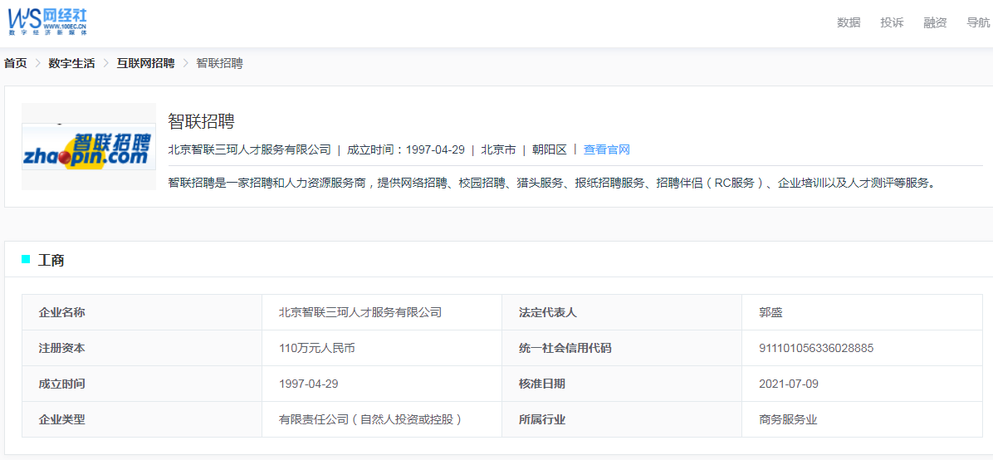Click the 2021-07-09 value cell

[862, 384]
